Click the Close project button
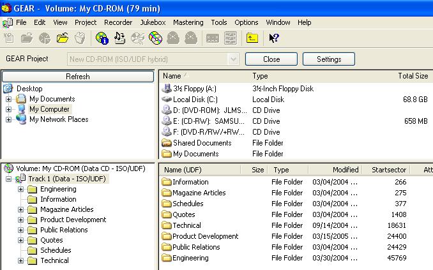The height and width of the screenshot is (270, 433). (271, 59)
